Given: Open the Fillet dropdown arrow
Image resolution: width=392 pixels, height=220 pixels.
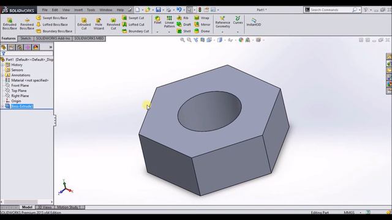Looking at the screenshot, I should (x=157, y=32).
